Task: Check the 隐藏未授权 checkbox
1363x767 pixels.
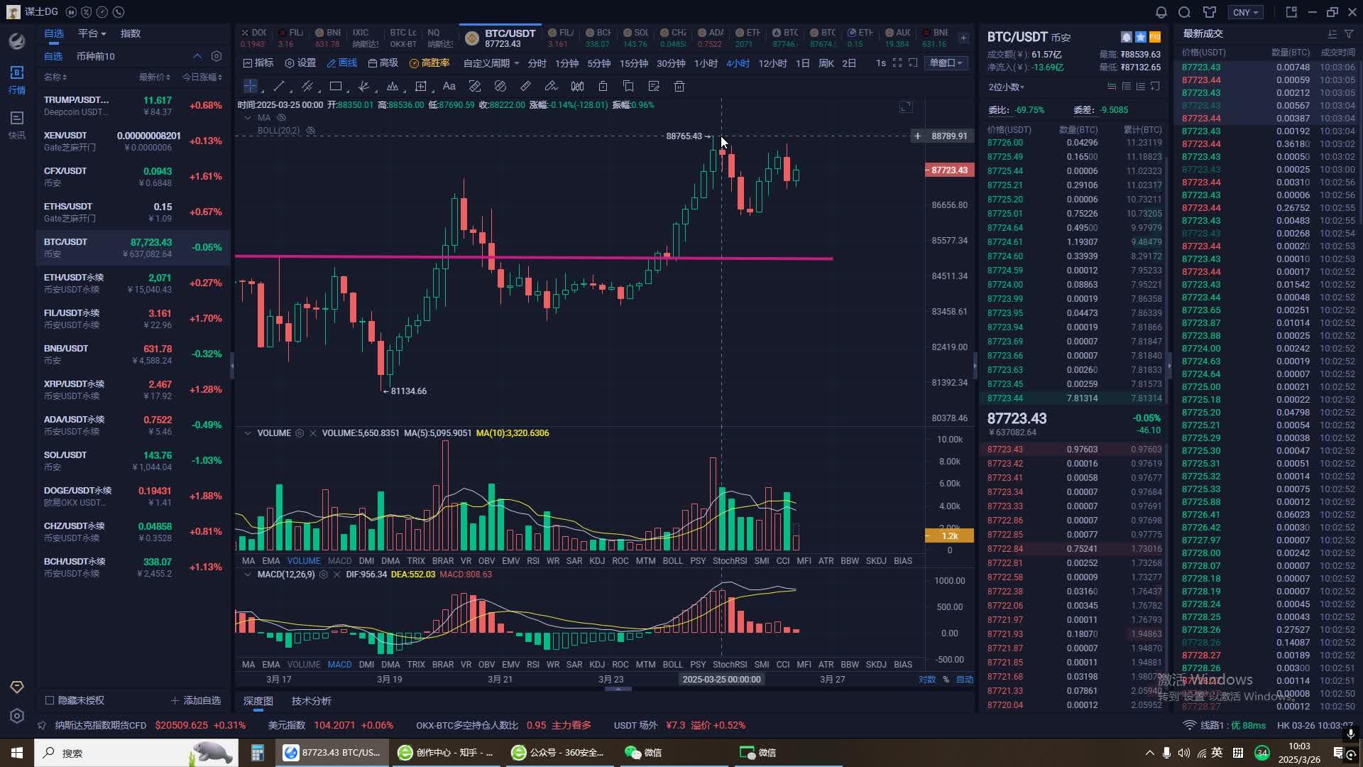Action: 50,700
